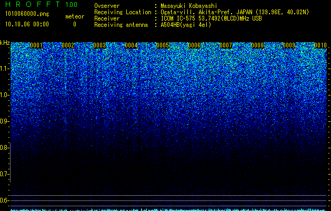Image resolution: width=331 pixels, height=211 pixels.
Task: Click the Ogata-vill. Akita-Pref. JAPAN location text
Action: (235, 12)
